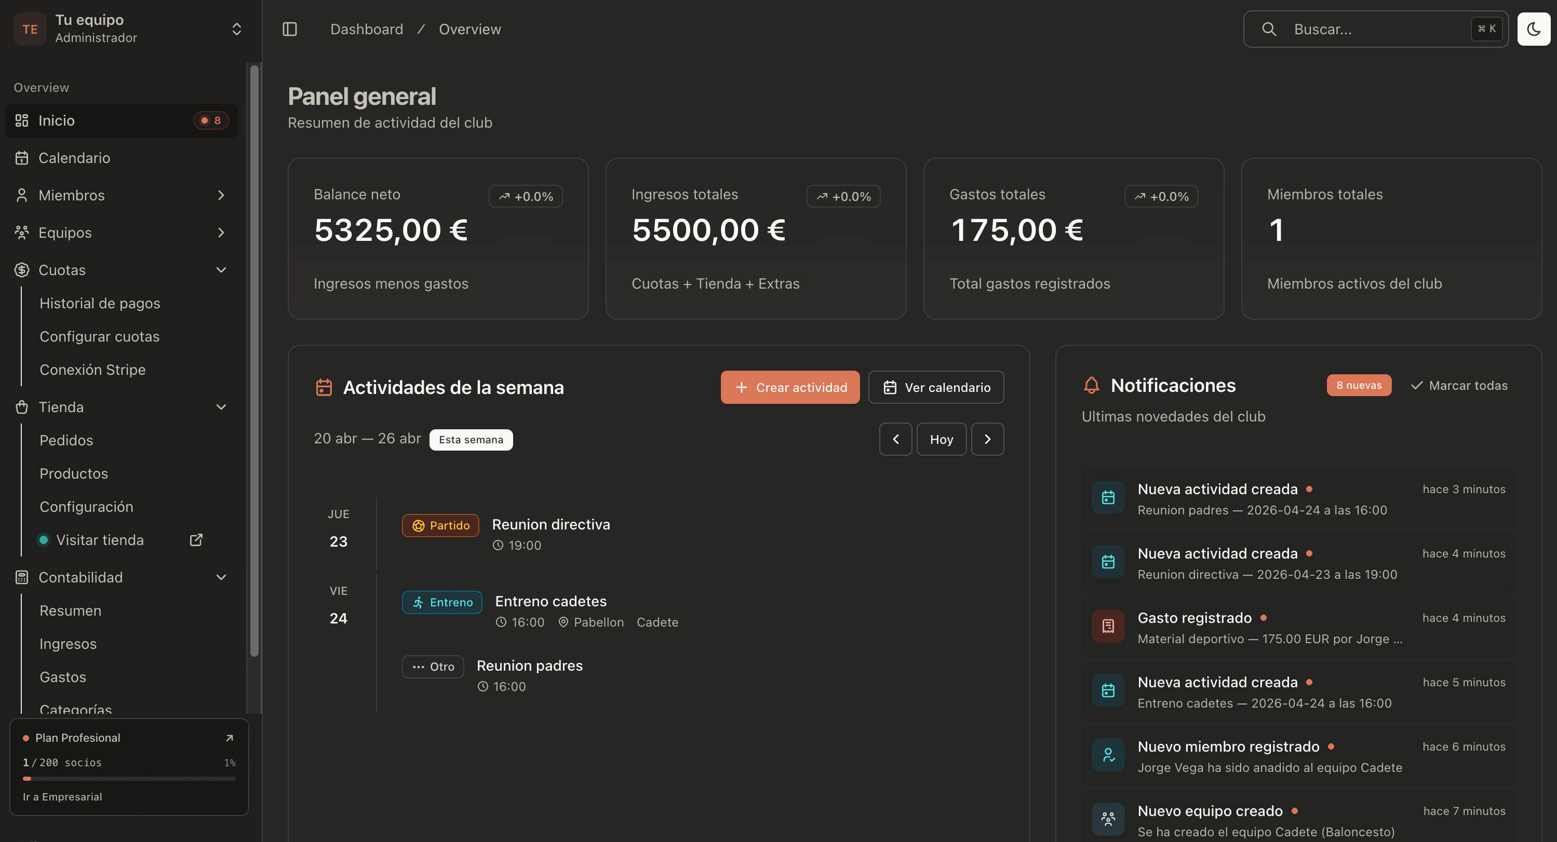Image resolution: width=1557 pixels, height=842 pixels.
Task: Click the Balance neto +0.0% badge
Action: click(x=526, y=196)
